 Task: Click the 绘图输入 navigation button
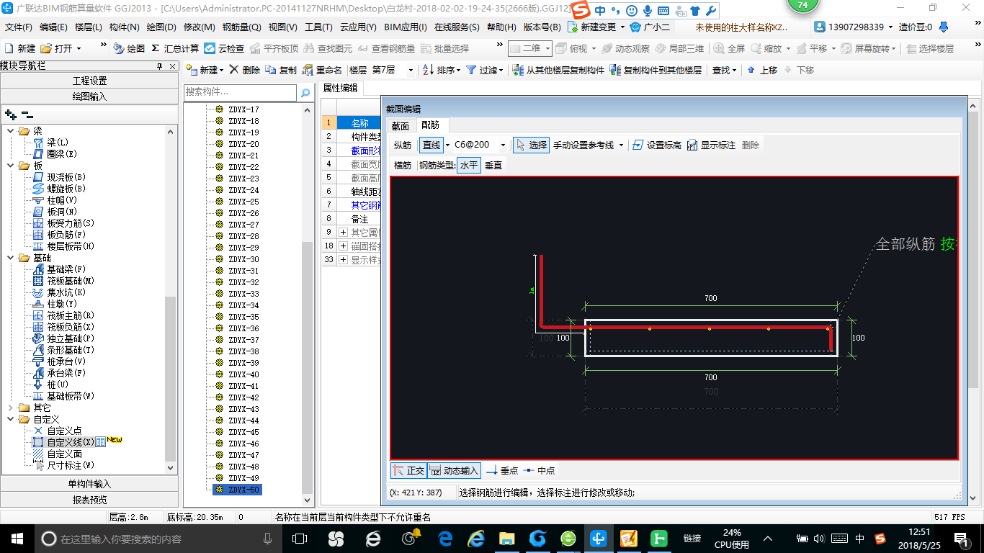coord(89,96)
